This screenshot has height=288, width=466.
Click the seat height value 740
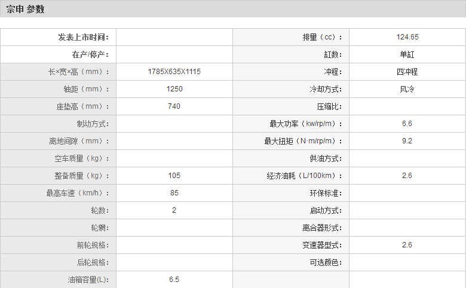click(x=174, y=106)
